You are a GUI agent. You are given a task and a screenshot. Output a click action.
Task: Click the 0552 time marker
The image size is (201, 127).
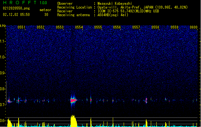point(41,27)
